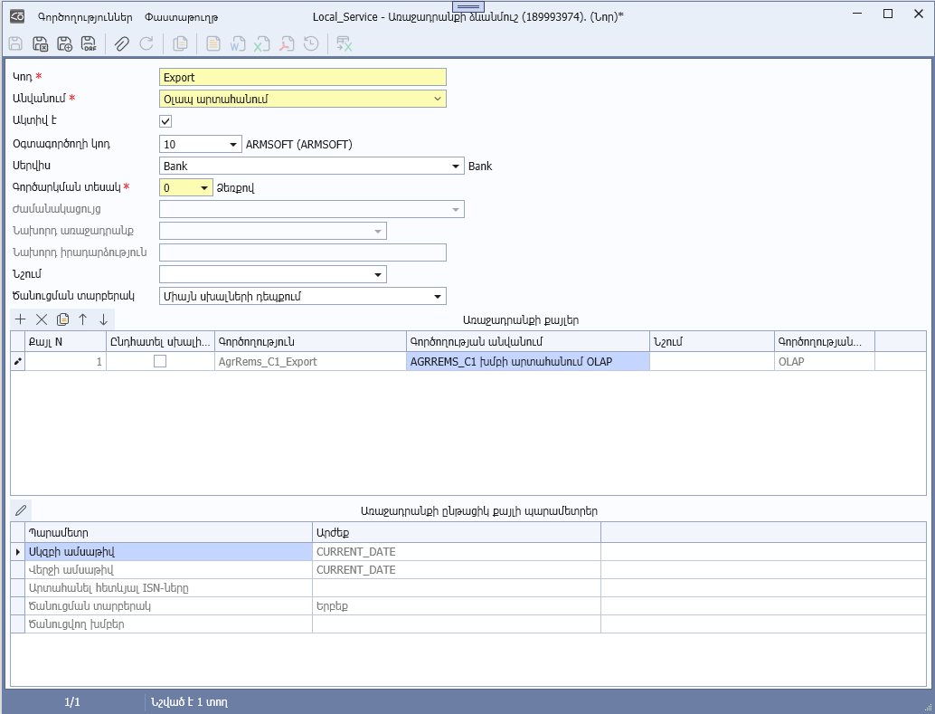The height and width of the screenshot is (714, 935).
Task: Duplicate the step using the copy icon
Action: (62, 319)
